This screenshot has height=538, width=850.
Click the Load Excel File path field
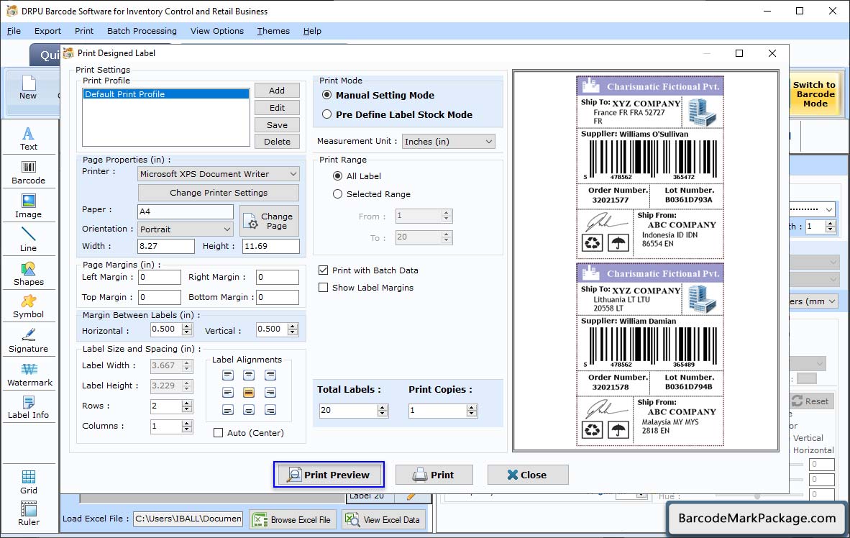pyautogui.click(x=188, y=519)
